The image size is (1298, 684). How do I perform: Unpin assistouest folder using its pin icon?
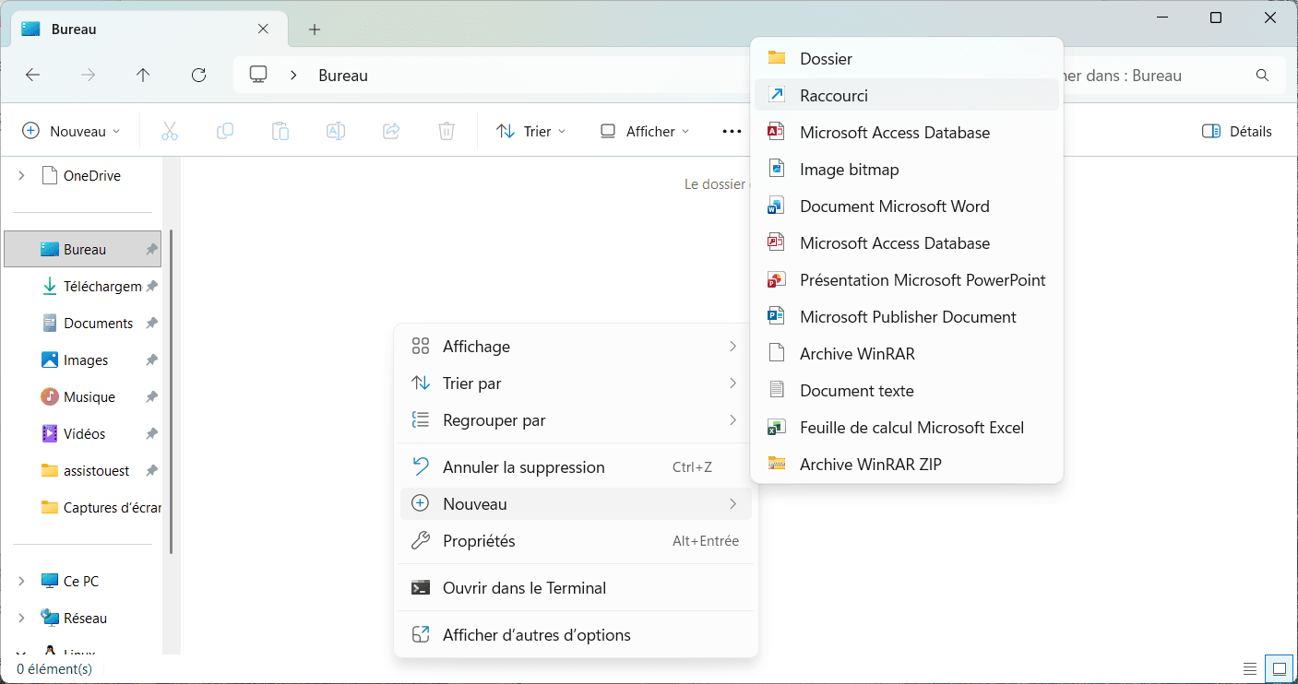tap(151, 471)
